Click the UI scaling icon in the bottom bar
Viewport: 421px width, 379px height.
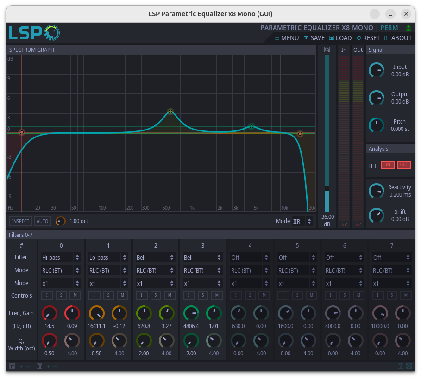point(12,366)
